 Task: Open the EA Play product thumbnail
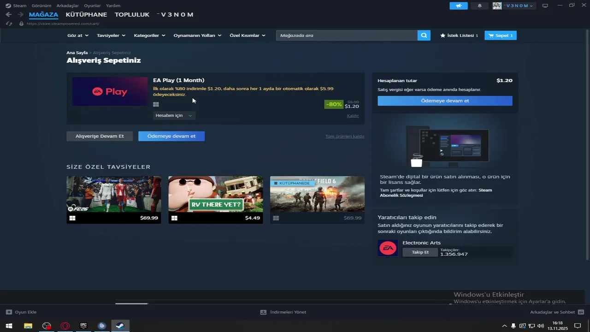coord(110,91)
